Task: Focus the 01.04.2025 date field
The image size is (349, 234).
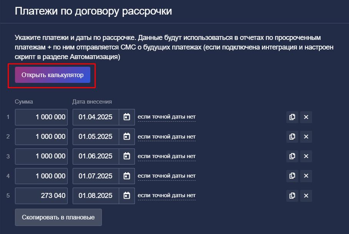Action: [96, 117]
